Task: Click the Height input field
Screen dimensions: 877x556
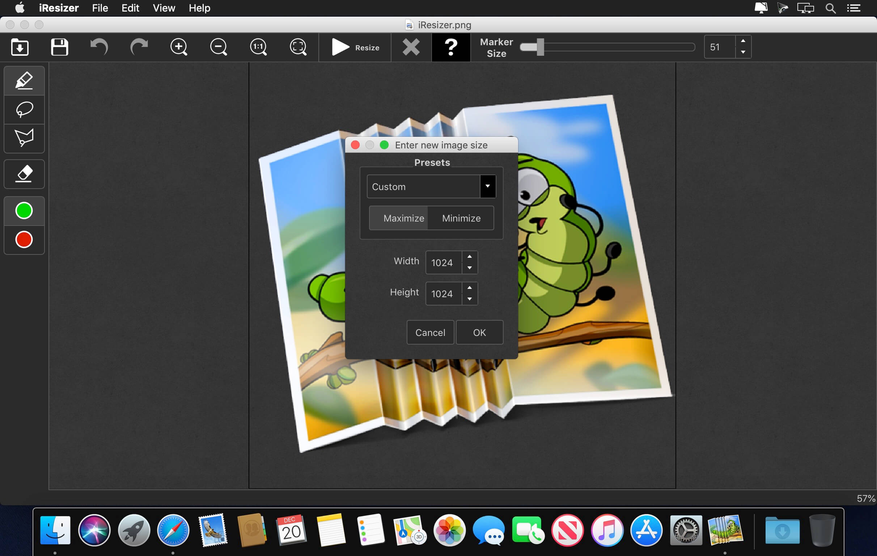Action: pyautogui.click(x=444, y=294)
